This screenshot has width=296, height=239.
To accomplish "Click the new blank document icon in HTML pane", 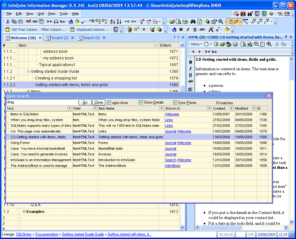I will pyautogui.click(x=207, y=44).
